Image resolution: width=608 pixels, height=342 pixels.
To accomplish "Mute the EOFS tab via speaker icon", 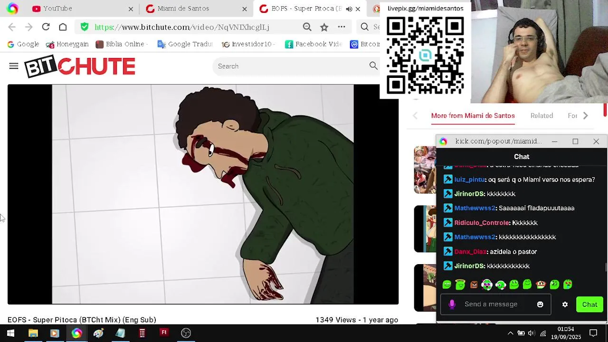I will click(349, 9).
